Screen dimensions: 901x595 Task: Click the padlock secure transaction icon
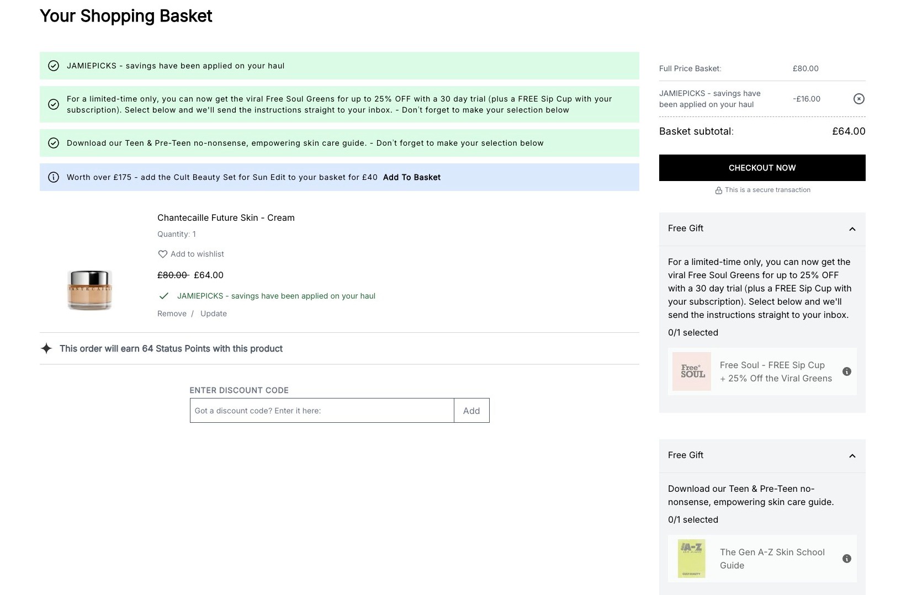pos(718,190)
